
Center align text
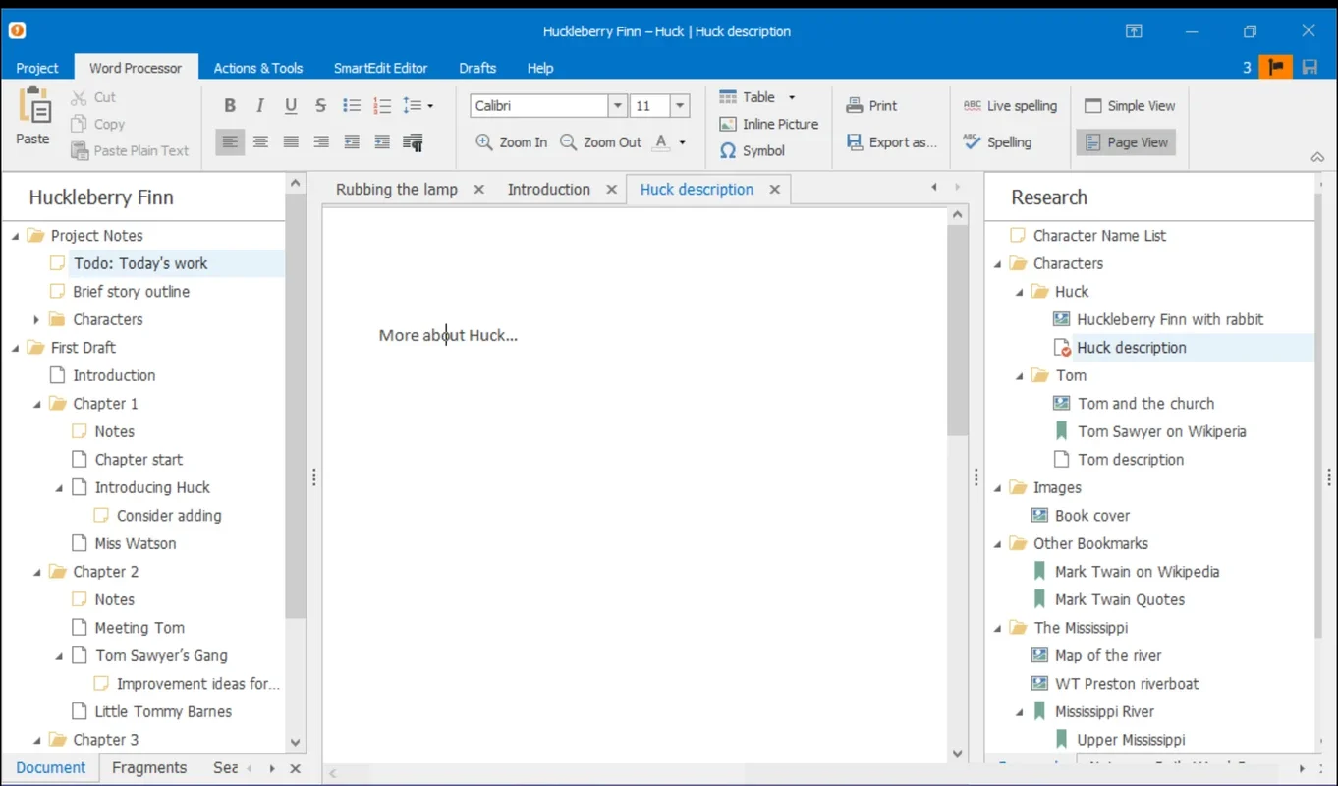(260, 142)
